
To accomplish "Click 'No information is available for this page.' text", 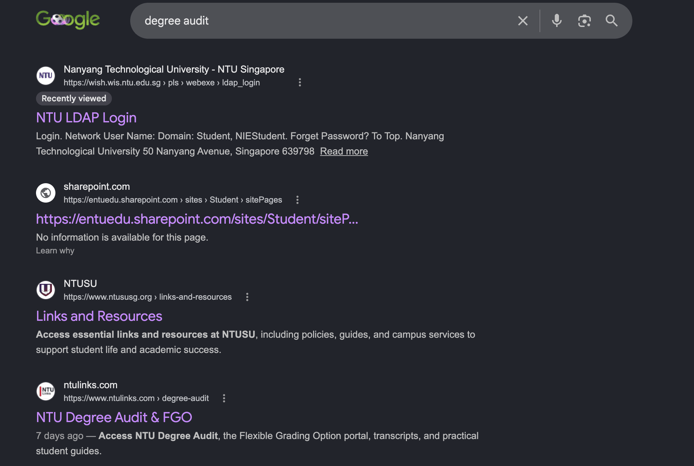I will click(x=122, y=237).
